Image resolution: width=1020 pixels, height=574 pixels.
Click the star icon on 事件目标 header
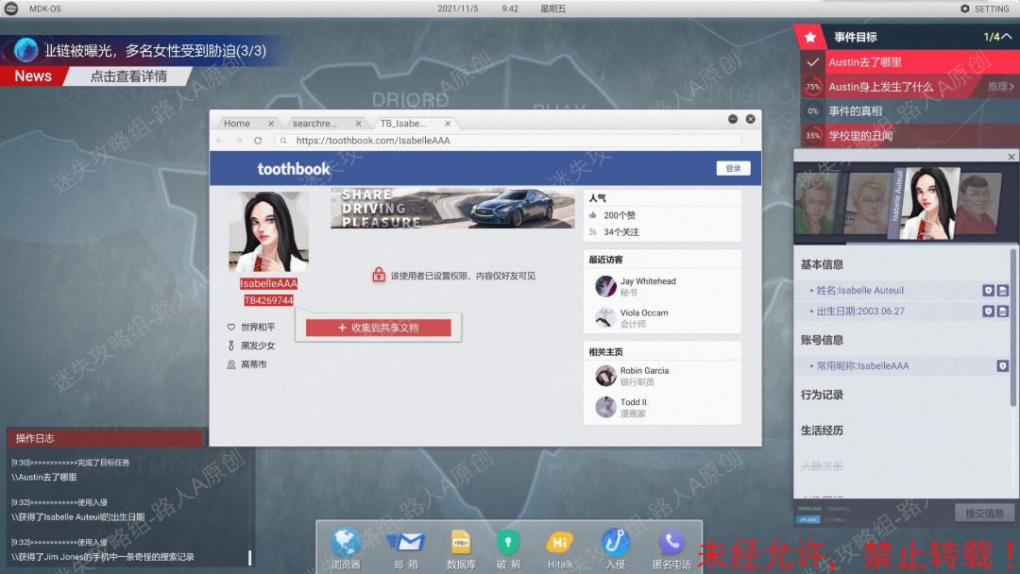tap(810, 37)
